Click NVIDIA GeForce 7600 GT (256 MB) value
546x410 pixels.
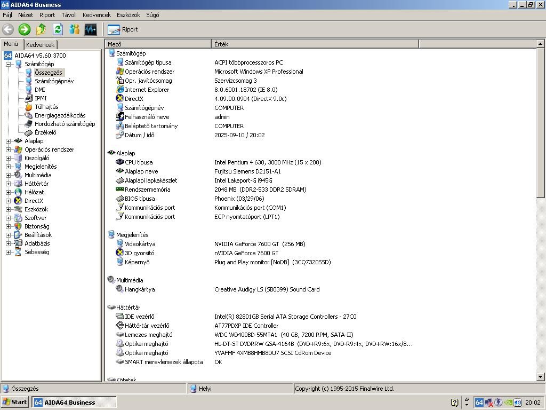click(260, 244)
